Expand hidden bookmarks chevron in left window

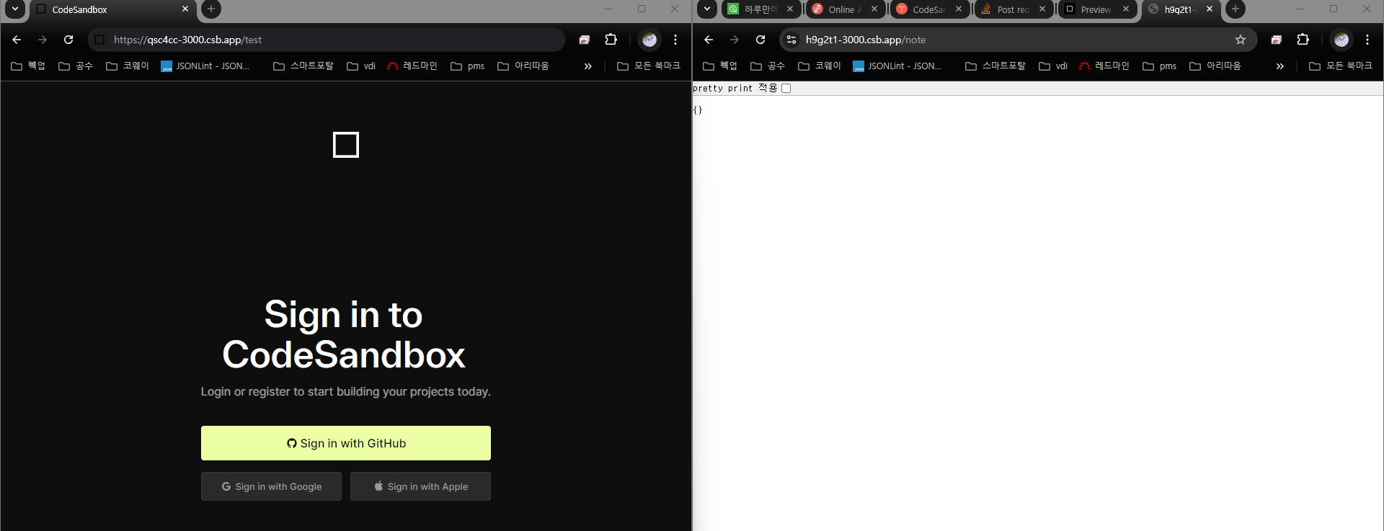pyautogui.click(x=588, y=66)
